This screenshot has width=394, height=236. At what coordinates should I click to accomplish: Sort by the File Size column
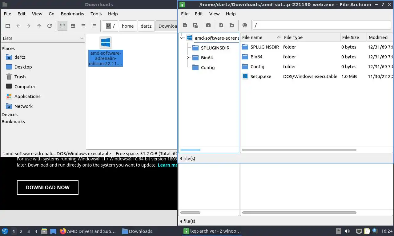point(353,37)
